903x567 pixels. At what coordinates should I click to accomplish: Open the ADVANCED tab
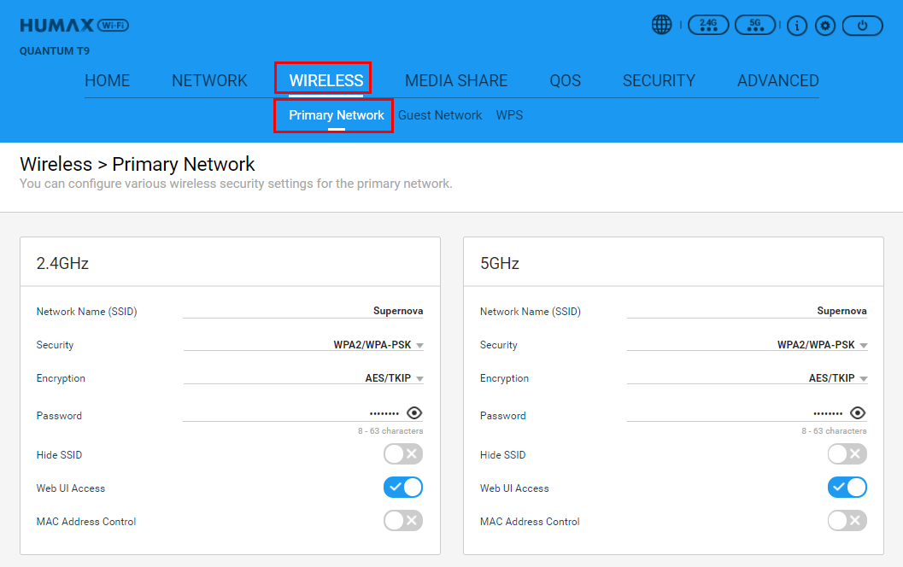[x=778, y=80]
